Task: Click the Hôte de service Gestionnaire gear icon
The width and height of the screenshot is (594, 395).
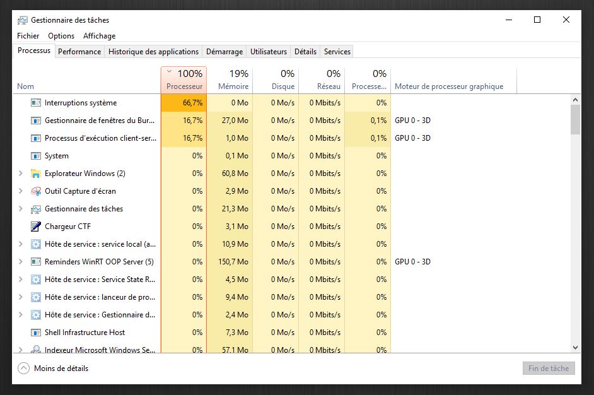Action: 35,315
